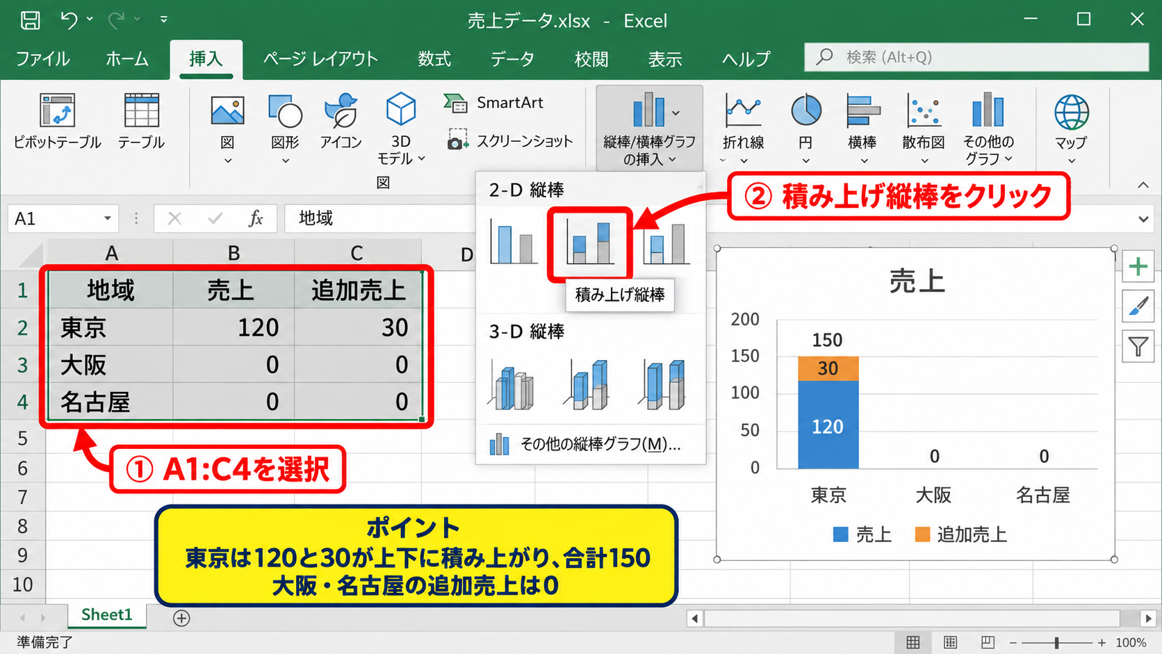This screenshot has width=1162, height=654.
Task: Open Customize Quick Access Toolbar dropdown
Action: [x=164, y=19]
